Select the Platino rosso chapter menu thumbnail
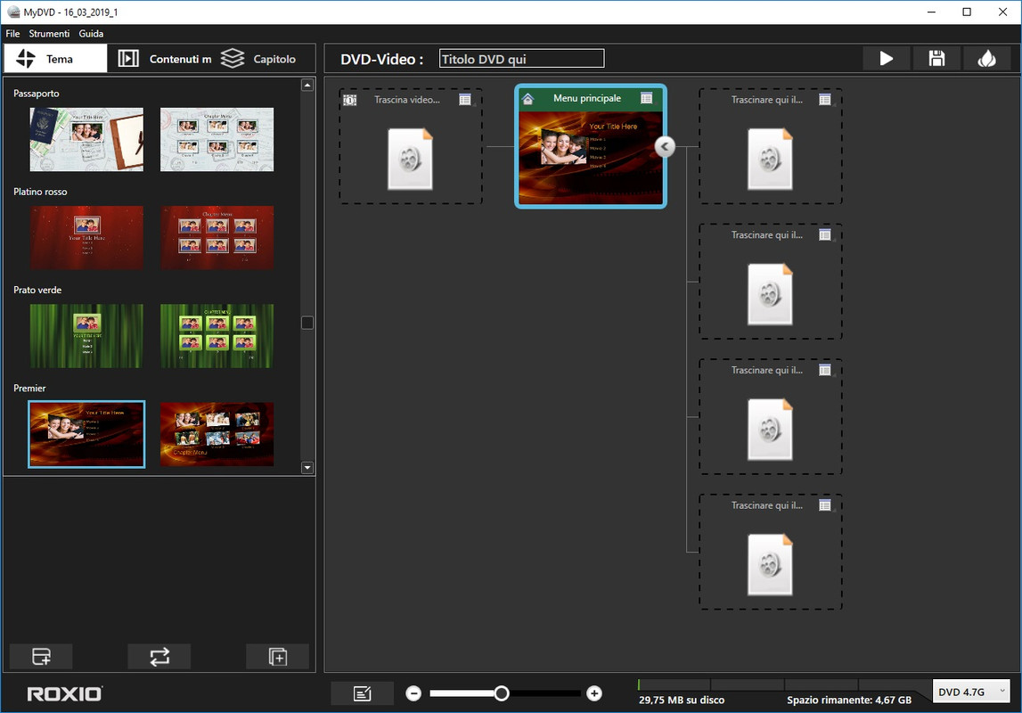This screenshot has height=713, width=1022. click(217, 238)
